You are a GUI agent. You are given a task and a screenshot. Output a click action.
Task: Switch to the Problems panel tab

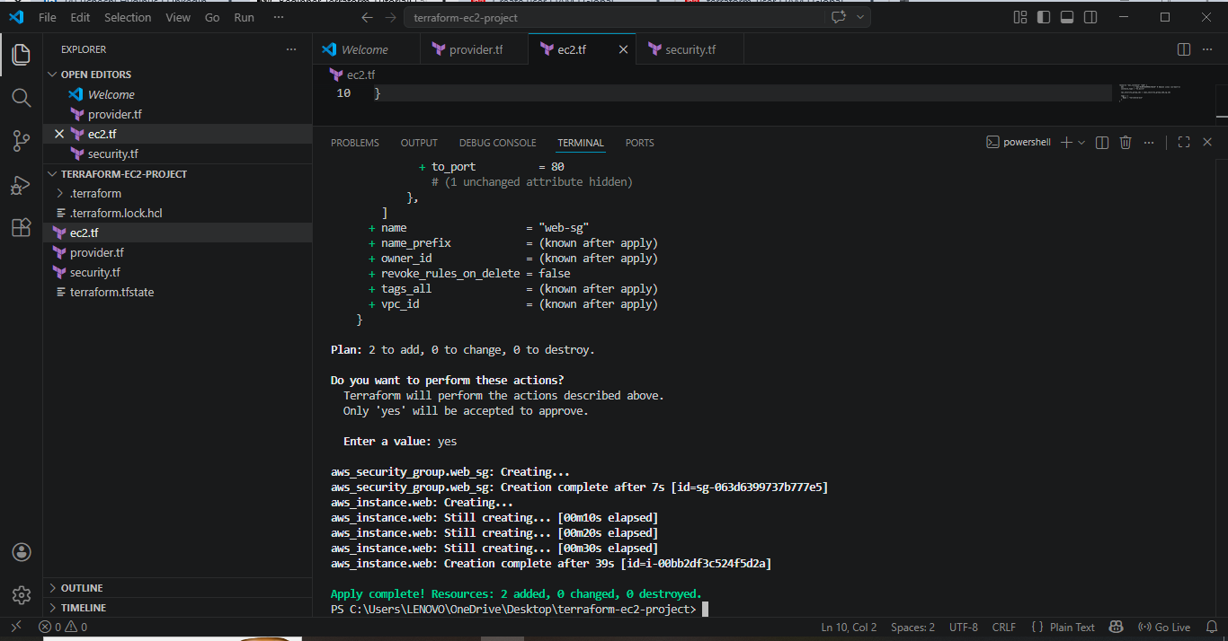[x=355, y=143]
